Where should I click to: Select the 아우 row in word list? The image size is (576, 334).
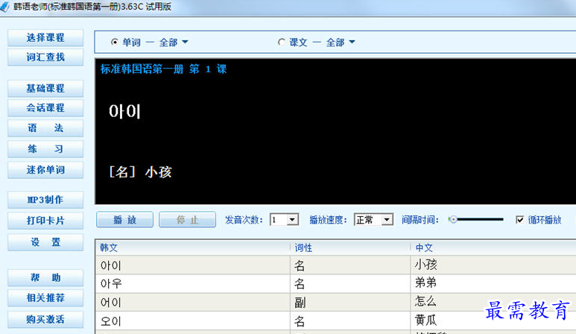tap(336, 283)
